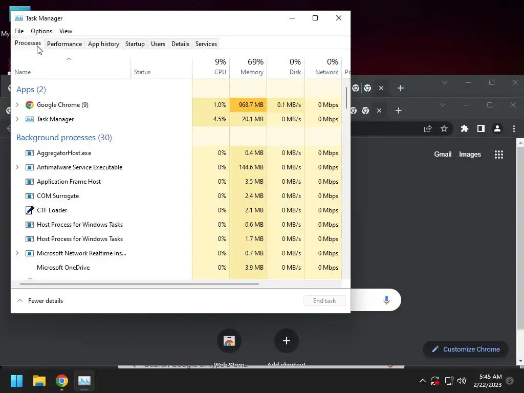Image resolution: width=524 pixels, height=393 pixels.
Task: Click the Task Manager vertical scrollbar thumb
Action: [346, 97]
